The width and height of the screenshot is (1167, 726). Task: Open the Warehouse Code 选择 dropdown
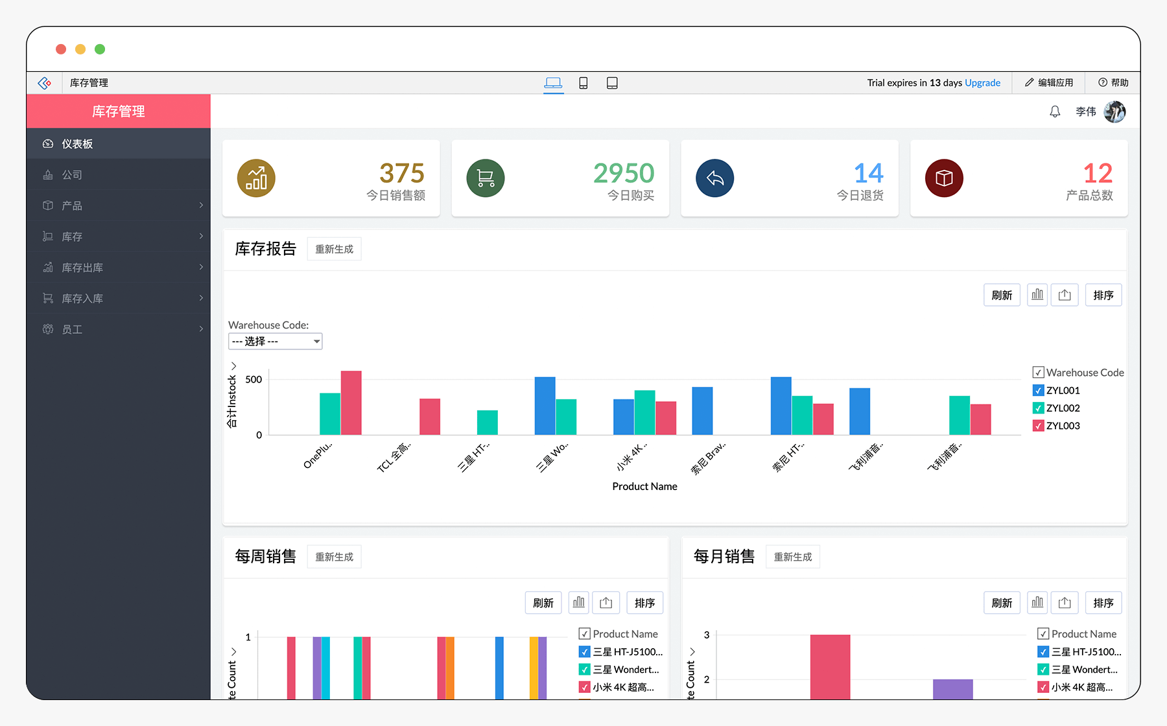275,341
